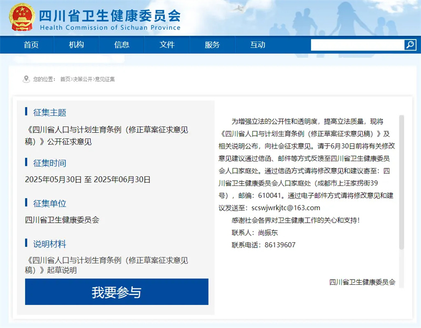Open the 首页 navigation menu

pyautogui.click(x=31, y=45)
